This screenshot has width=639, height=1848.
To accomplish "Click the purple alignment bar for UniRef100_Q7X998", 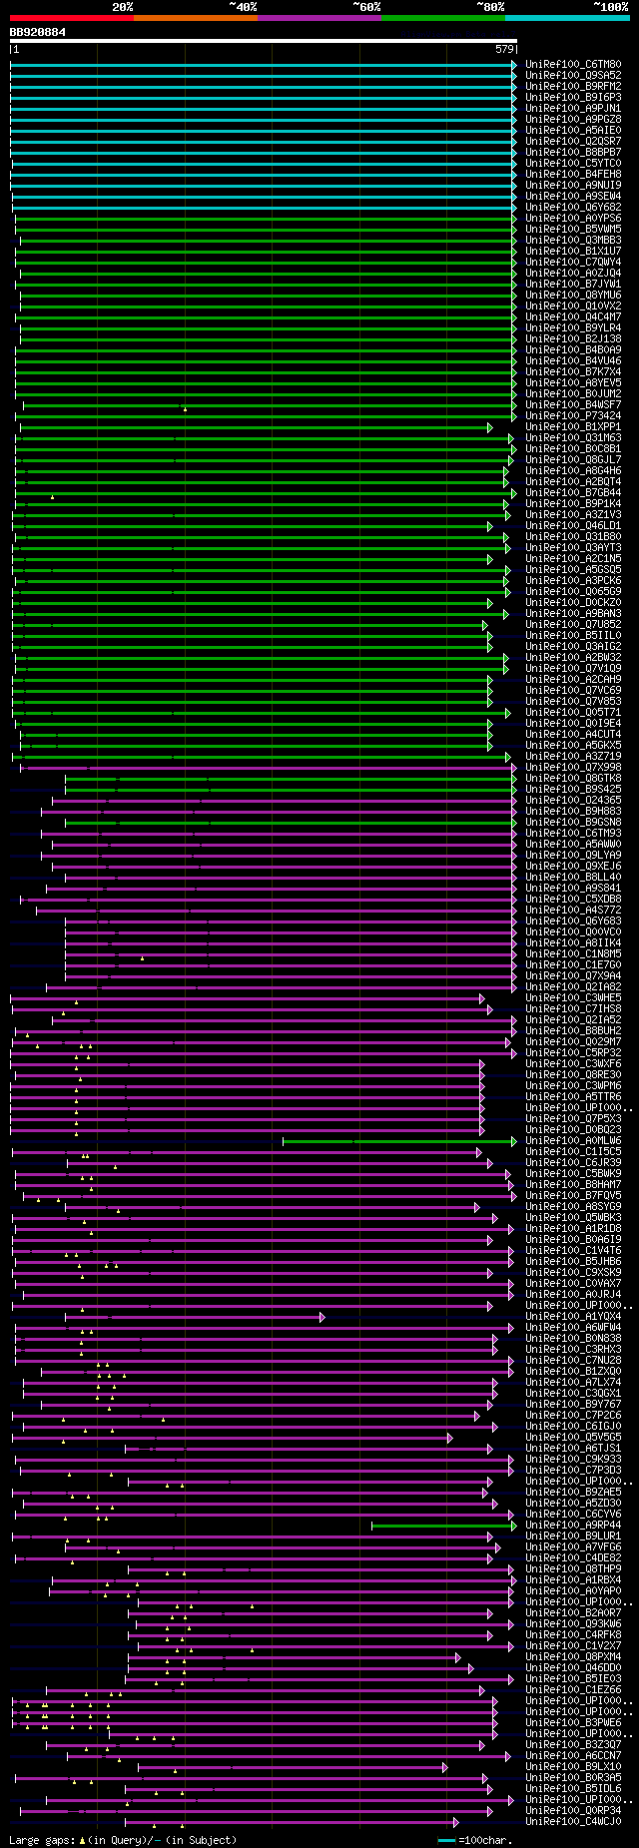I will (270, 768).
